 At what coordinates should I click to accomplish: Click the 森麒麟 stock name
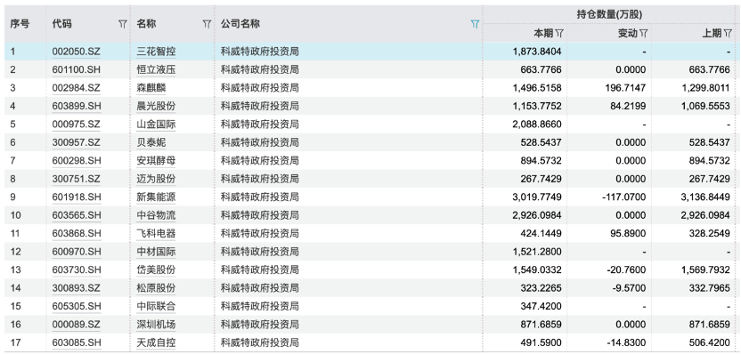tap(151, 88)
